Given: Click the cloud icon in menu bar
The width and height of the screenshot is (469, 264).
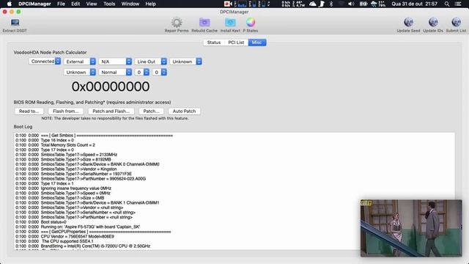Looking at the screenshot, I should [313, 4].
